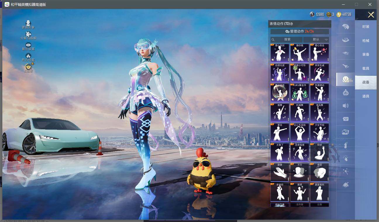Screen dimensions: 379x222
Task: Select the drone category icon
Action: pos(346,53)
